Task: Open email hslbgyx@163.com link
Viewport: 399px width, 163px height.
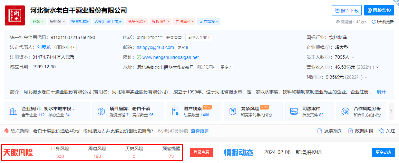Action: 155,47
